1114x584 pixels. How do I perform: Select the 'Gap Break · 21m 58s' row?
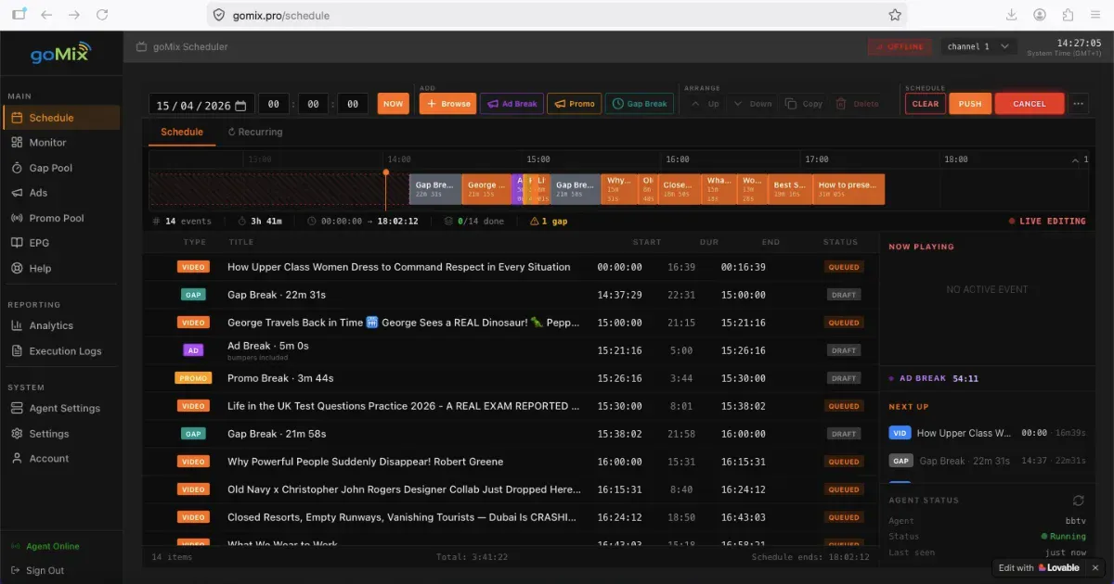[x=511, y=434]
